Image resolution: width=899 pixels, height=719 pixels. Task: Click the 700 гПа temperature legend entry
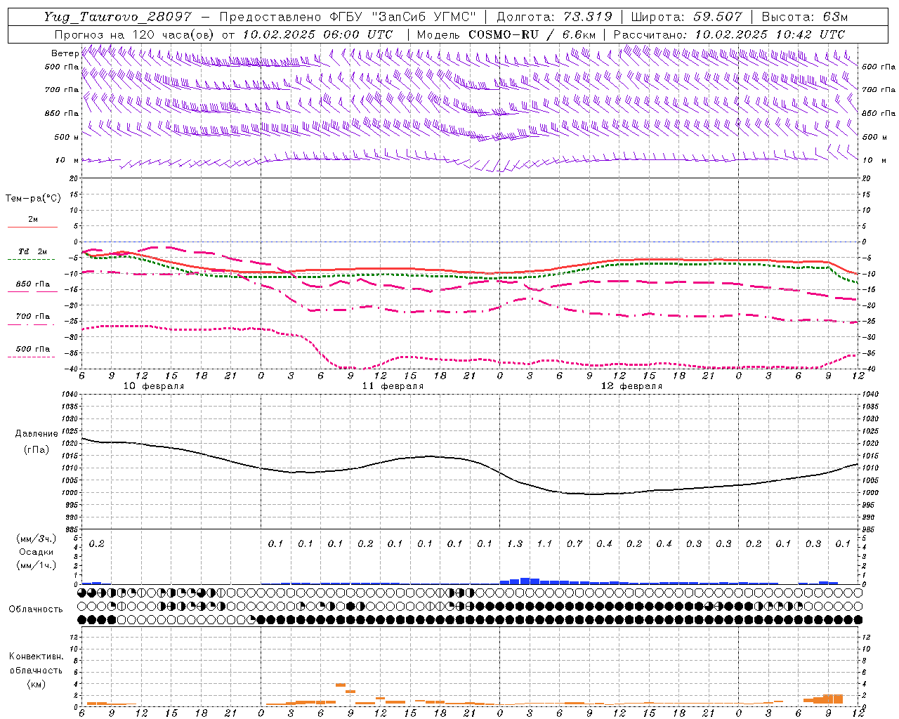pos(33,317)
